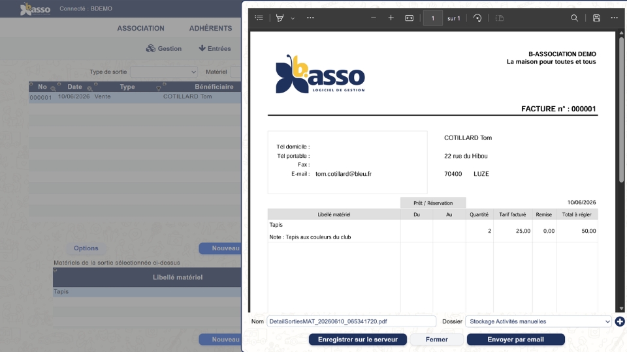
Task: Click Enregistrer sur le serveur button
Action: tap(358, 339)
